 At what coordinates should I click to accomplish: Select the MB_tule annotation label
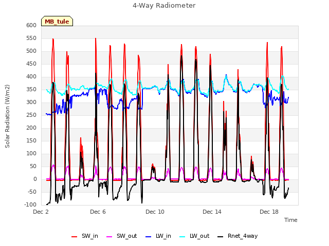[x=57, y=21]
